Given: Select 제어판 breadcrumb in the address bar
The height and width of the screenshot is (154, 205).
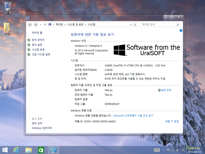Looking at the screenshot, I should 59,24.
